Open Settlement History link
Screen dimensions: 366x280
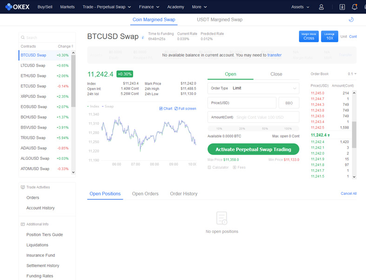[x=43, y=266]
